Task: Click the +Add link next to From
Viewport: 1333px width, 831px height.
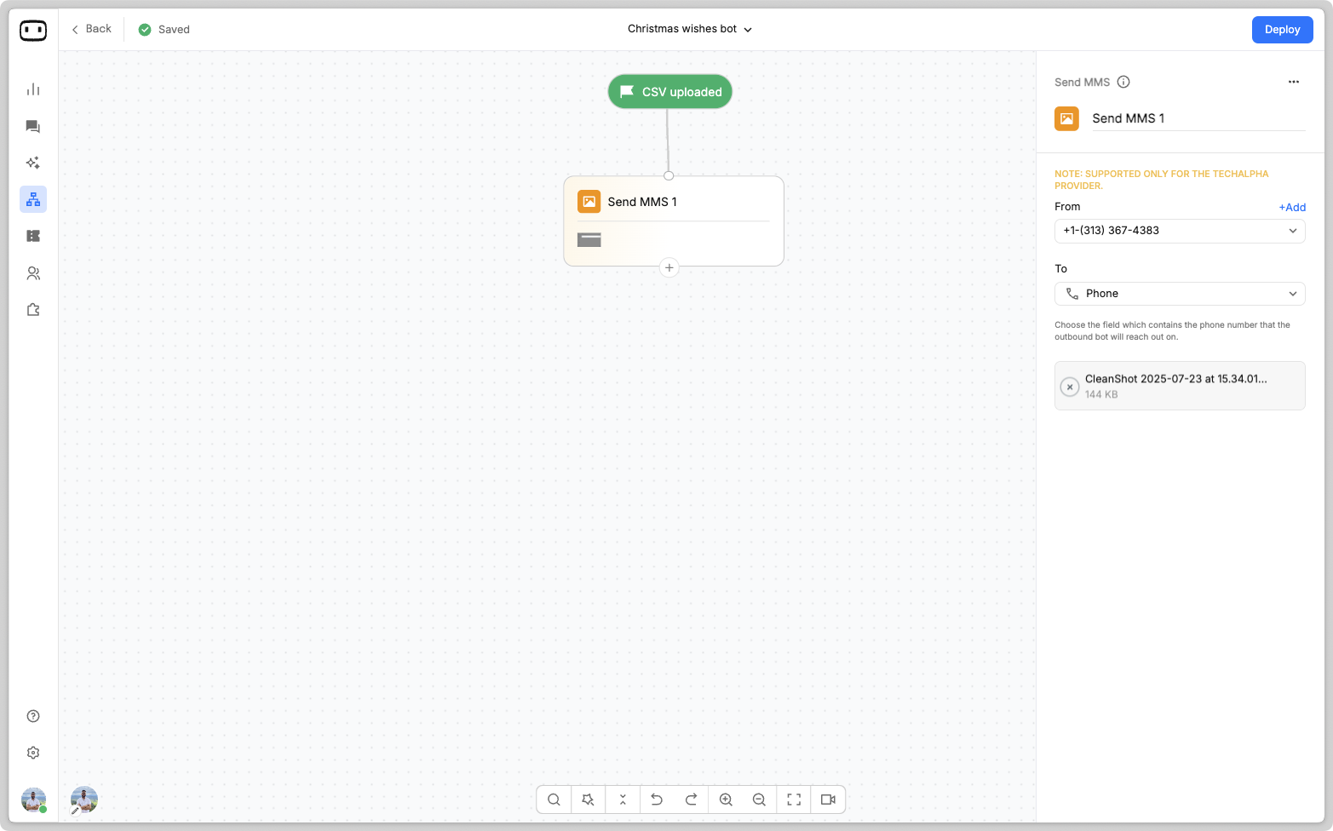Action: pyautogui.click(x=1291, y=207)
